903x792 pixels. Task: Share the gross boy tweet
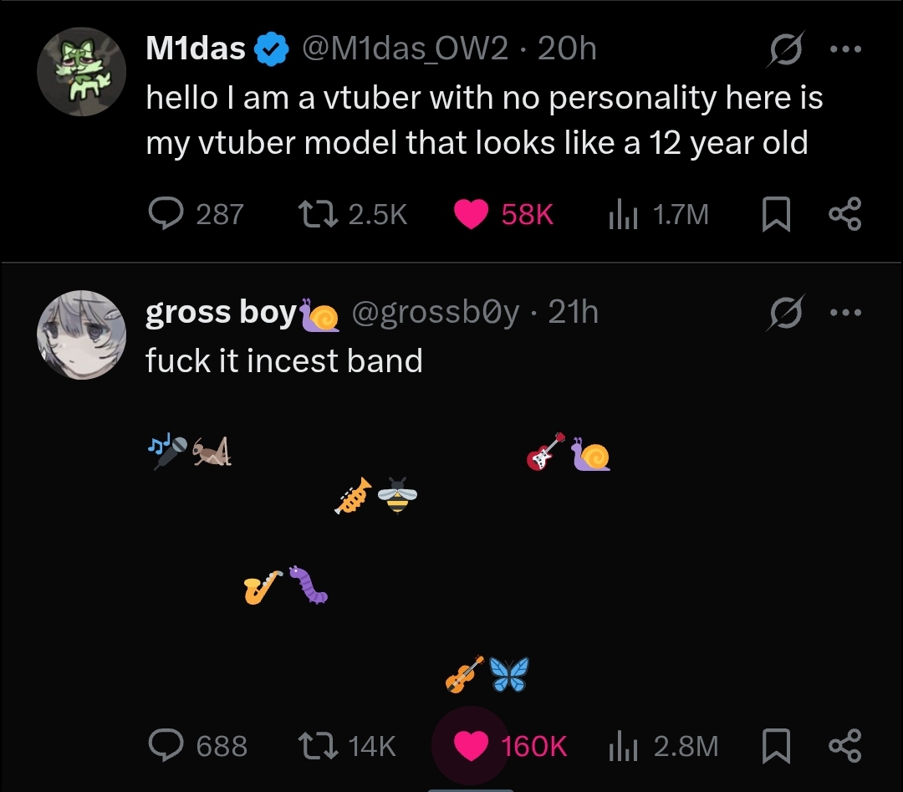pyautogui.click(x=844, y=744)
